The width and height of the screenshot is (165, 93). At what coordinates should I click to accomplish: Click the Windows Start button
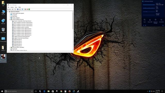[2, 91]
